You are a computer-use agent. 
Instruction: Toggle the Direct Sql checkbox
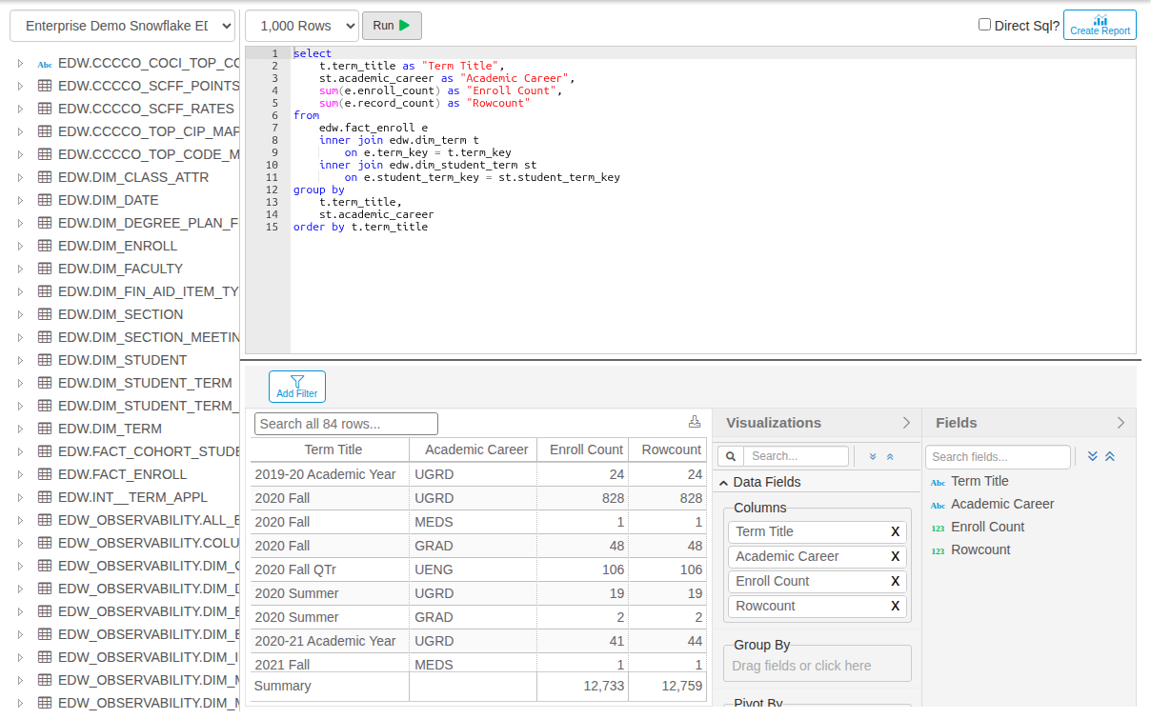[x=984, y=25]
